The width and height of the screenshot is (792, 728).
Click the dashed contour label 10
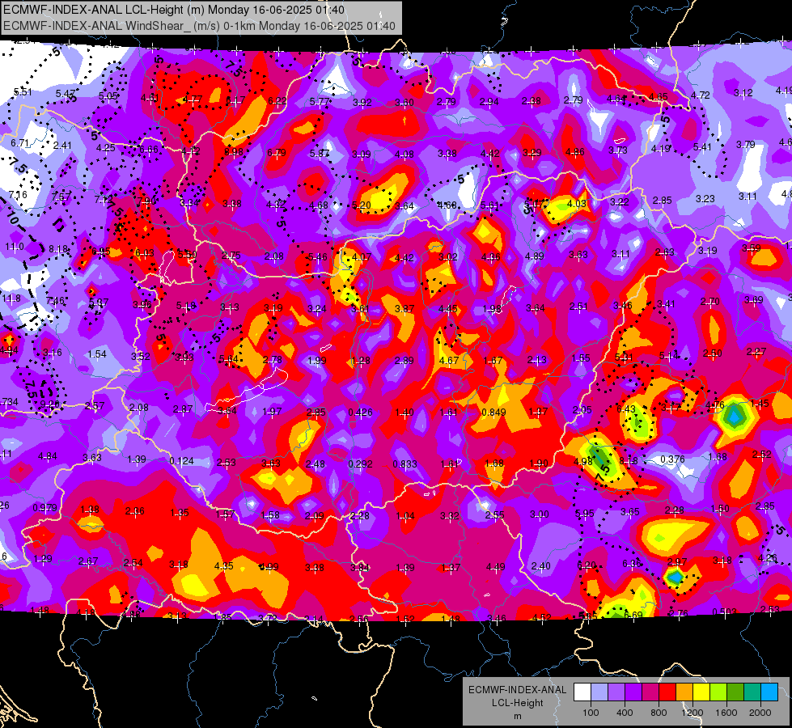point(12,219)
